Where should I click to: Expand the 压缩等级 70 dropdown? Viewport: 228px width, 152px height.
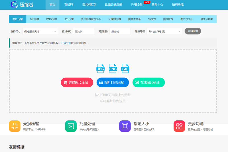(164, 32)
